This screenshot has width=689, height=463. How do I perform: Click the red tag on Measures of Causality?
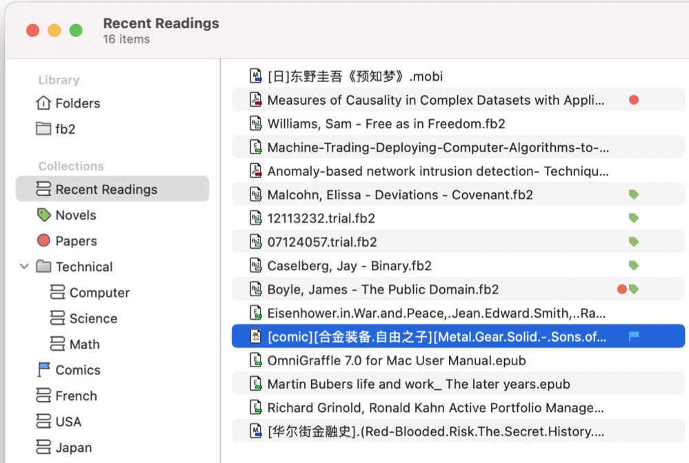click(634, 100)
